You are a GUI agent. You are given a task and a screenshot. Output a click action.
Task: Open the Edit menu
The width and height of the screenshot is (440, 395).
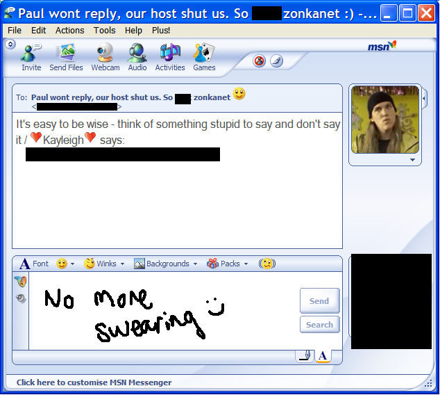(38, 30)
